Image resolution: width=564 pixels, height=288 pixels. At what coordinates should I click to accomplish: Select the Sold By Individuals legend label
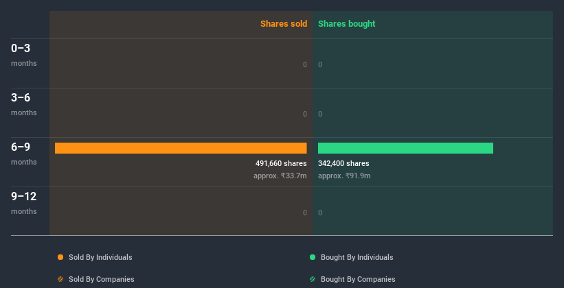point(100,257)
